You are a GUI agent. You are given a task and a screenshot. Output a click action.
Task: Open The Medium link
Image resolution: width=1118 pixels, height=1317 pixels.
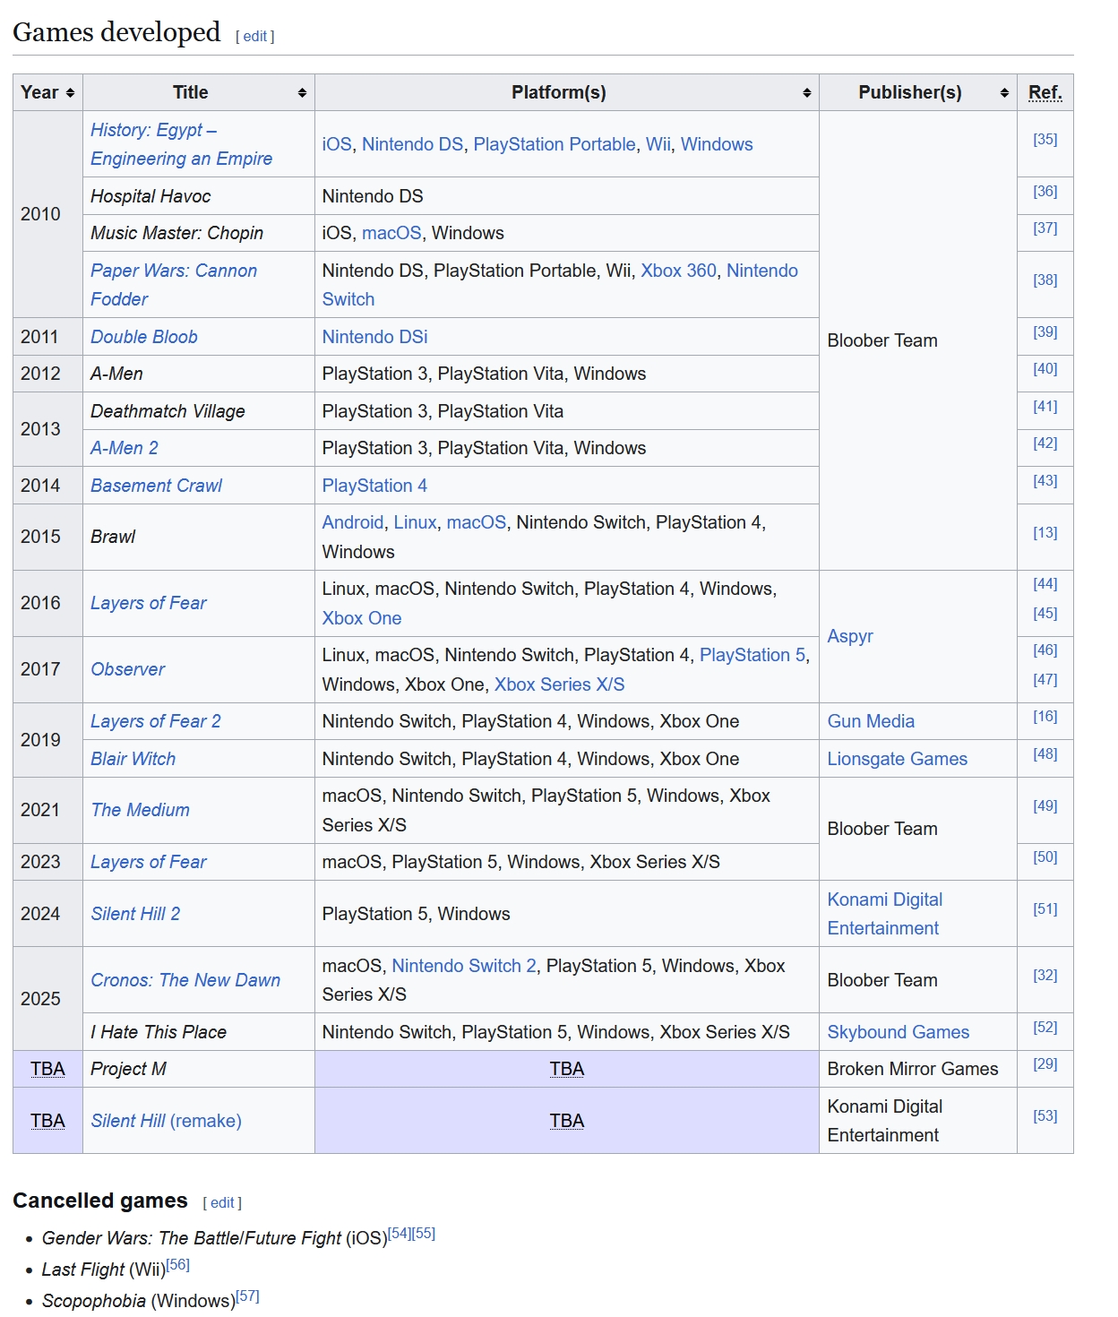click(x=140, y=810)
